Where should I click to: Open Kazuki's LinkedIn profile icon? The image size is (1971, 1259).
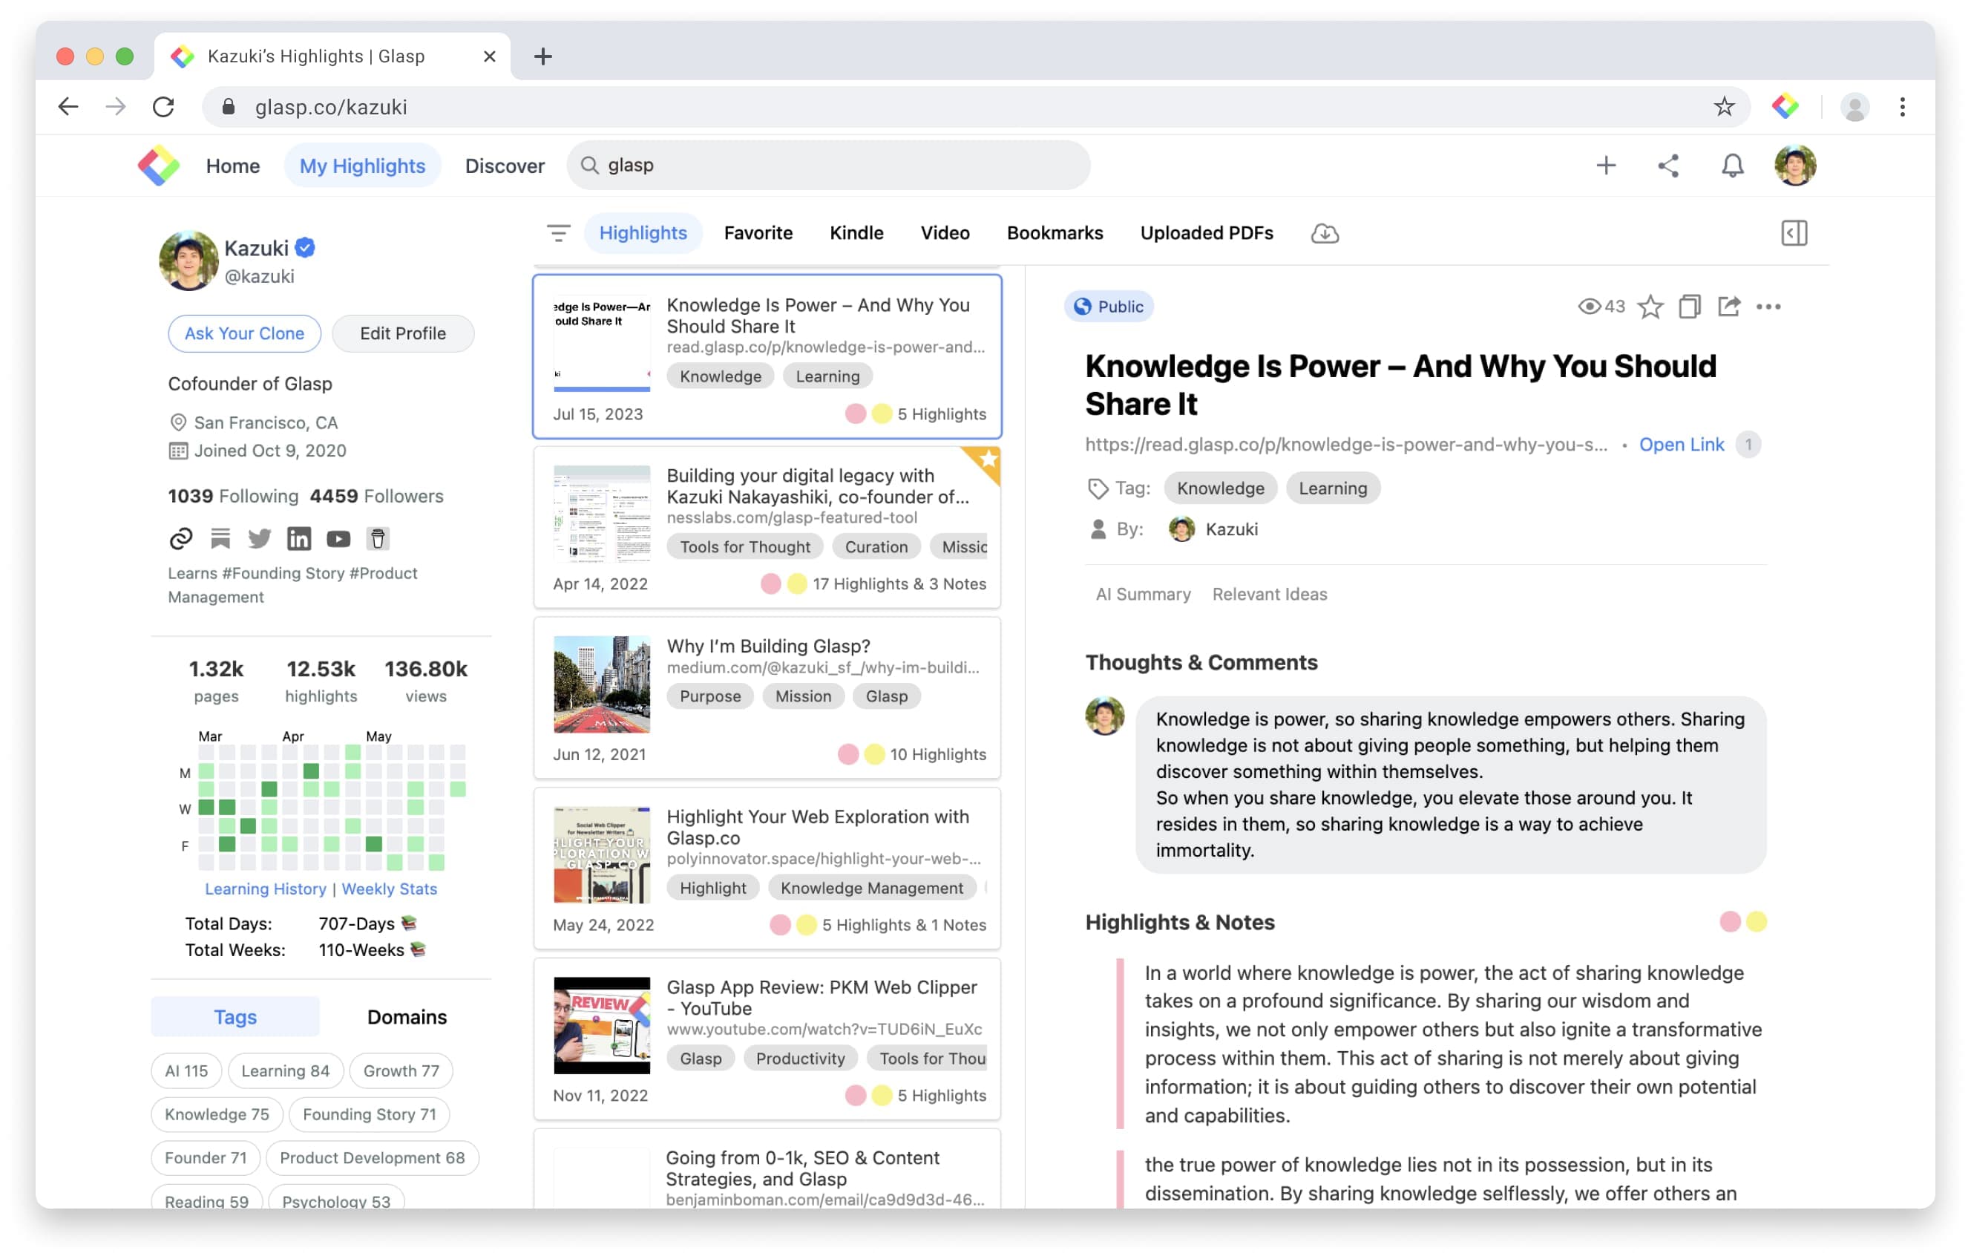(x=299, y=539)
